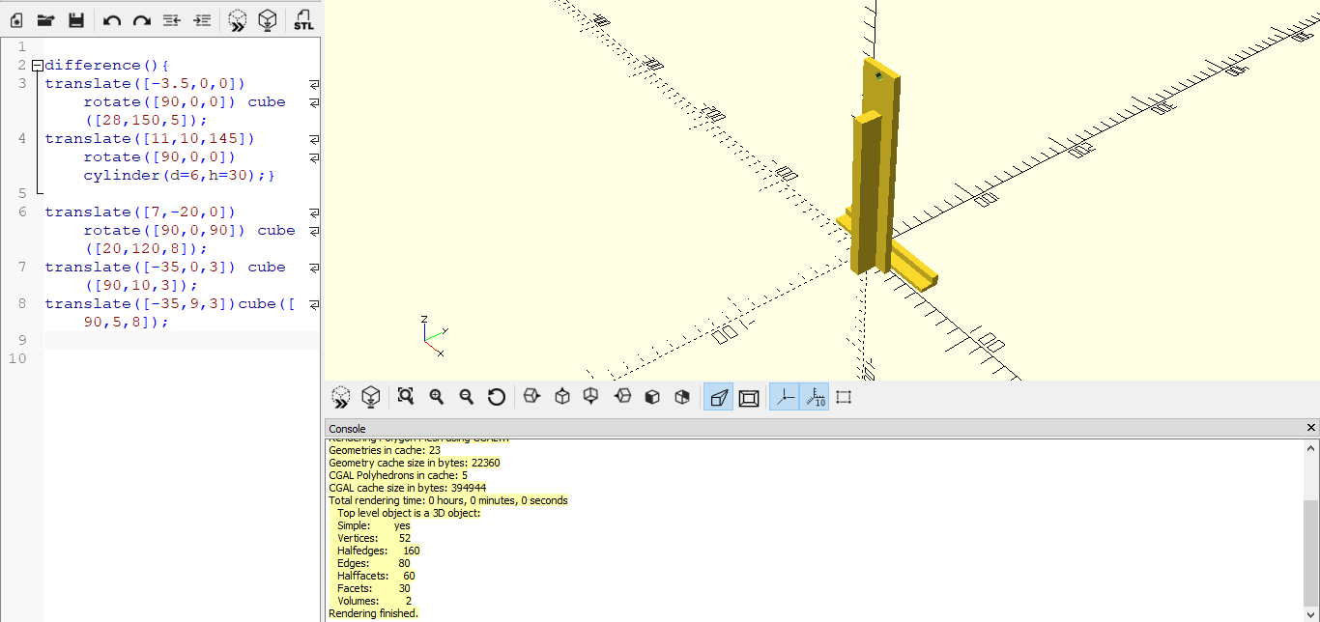Open a file with the folder icon
This screenshot has height=622, width=1320.
pyautogui.click(x=45, y=20)
